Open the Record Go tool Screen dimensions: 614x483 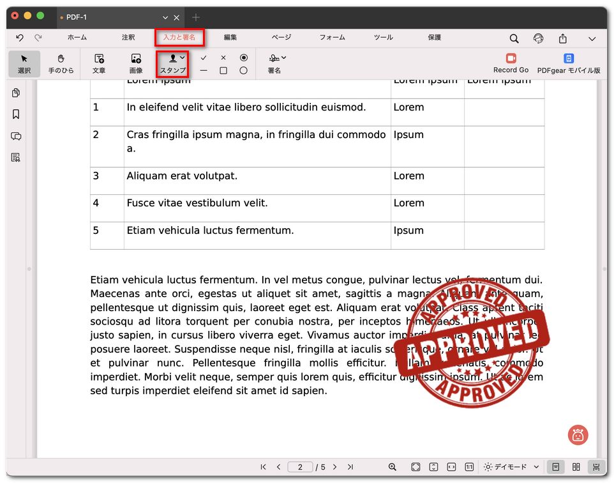click(511, 63)
